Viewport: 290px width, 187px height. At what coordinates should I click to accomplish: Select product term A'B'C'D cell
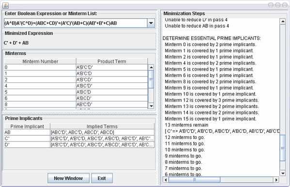click(112, 74)
